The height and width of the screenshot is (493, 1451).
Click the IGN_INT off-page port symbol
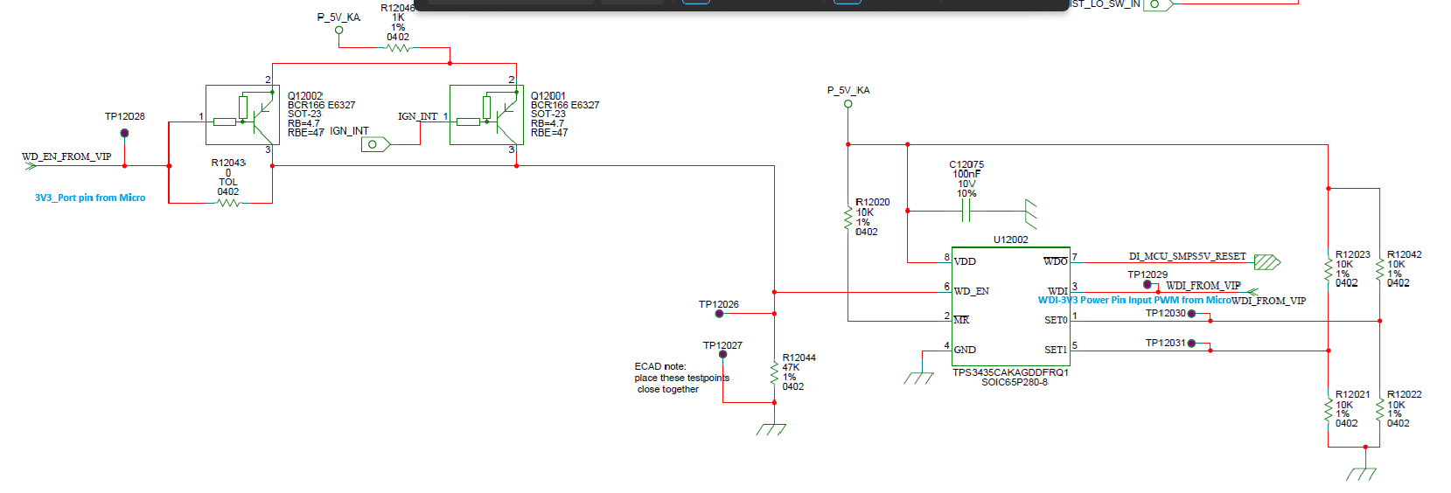pos(376,144)
